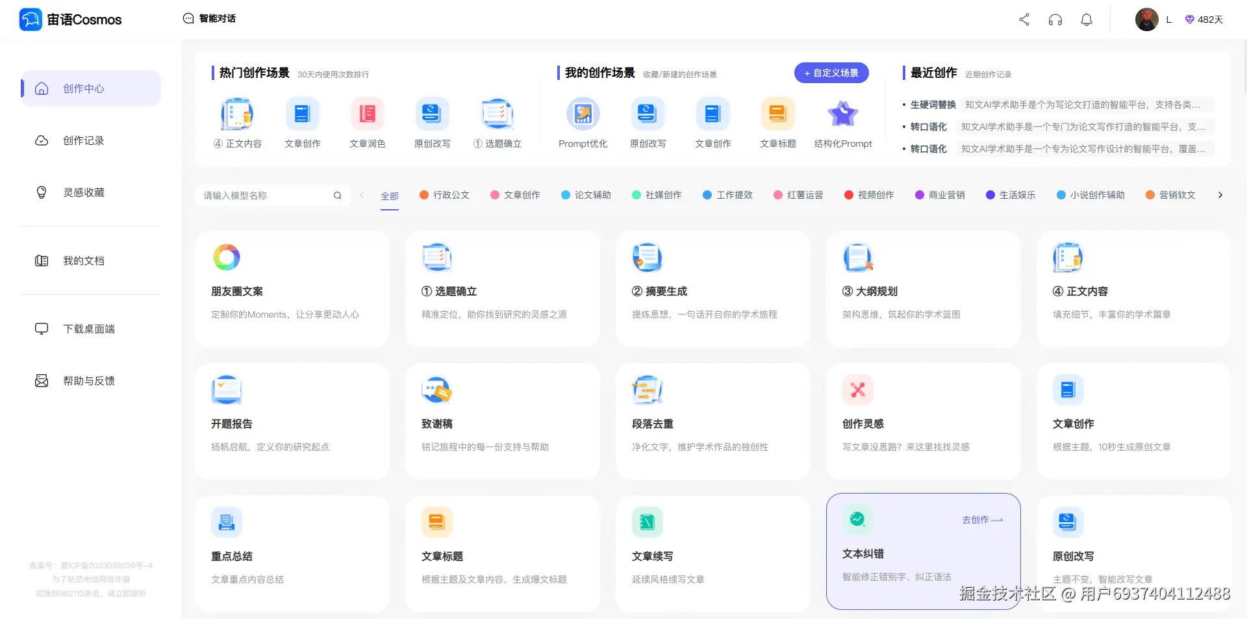Click the search magnifier icon
Image resolution: width=1247 pixels, height=619 pixels.
[x=338, y=196]
